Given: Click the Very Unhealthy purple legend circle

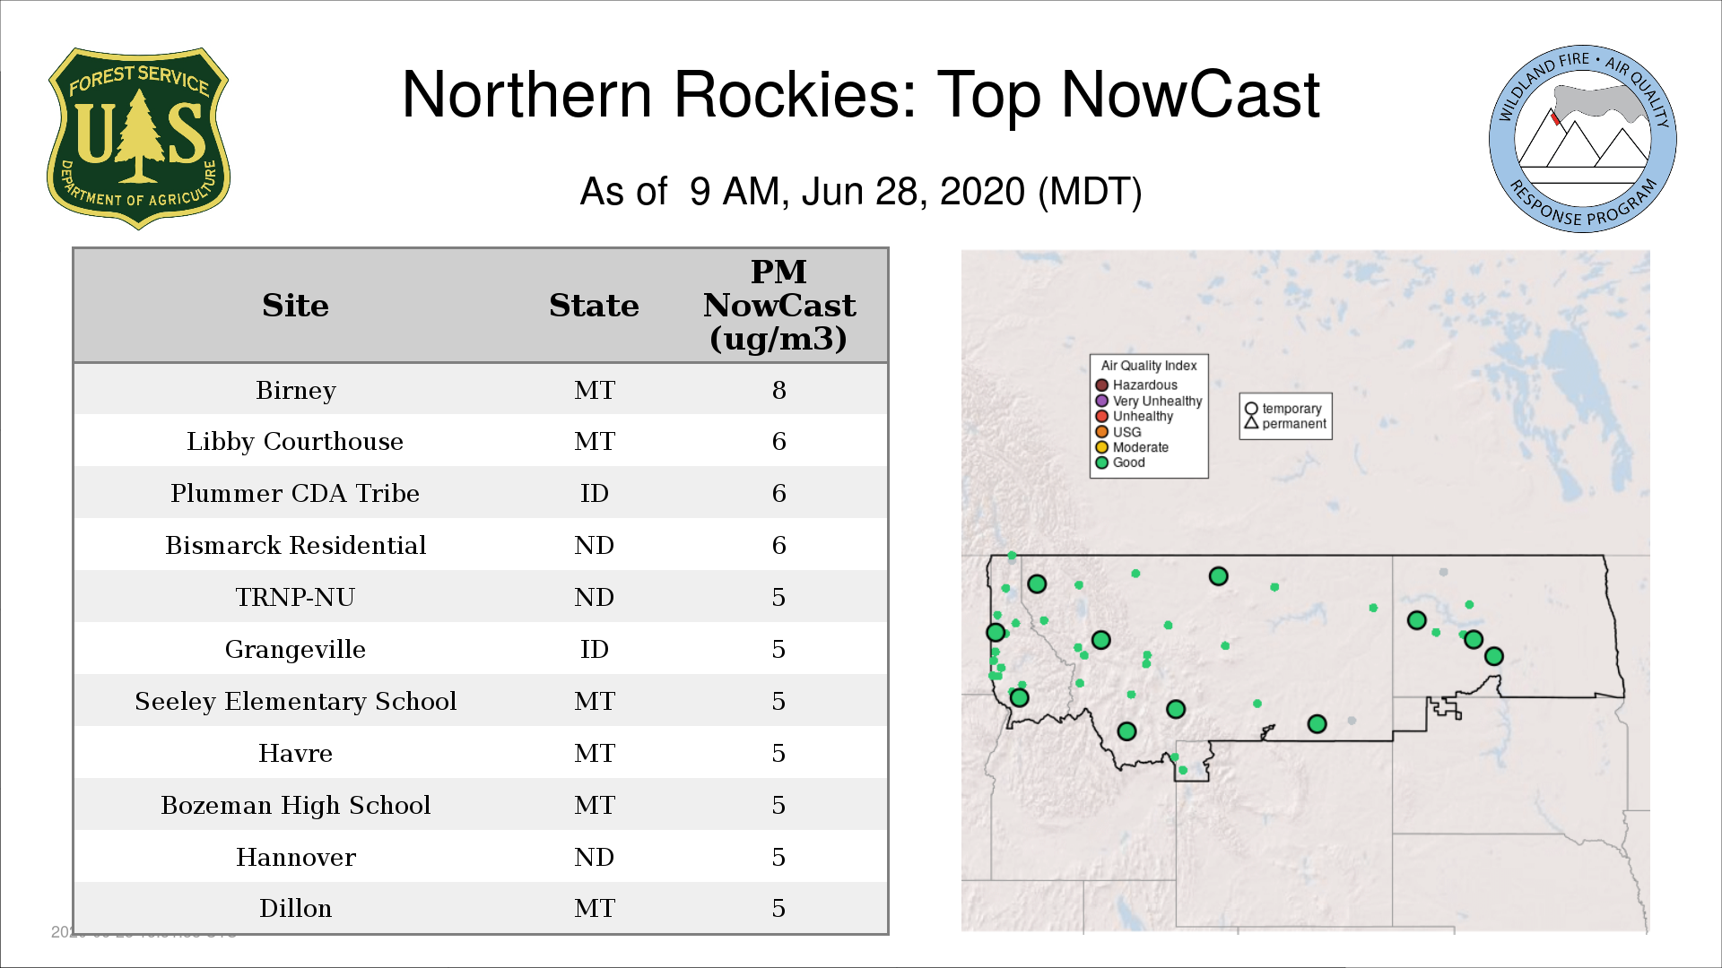Looking at the screenshot, I should point(1102,401).
